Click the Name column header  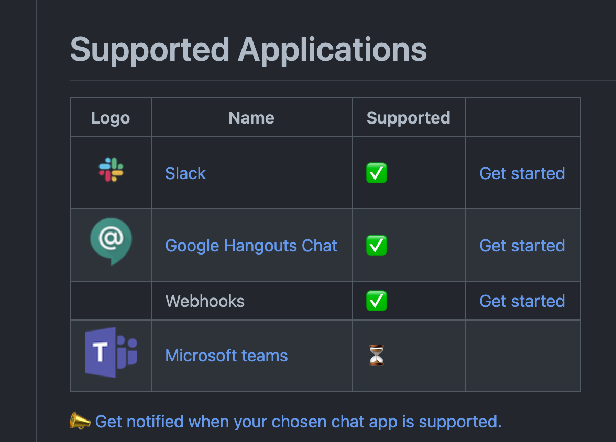click(251, 118)
